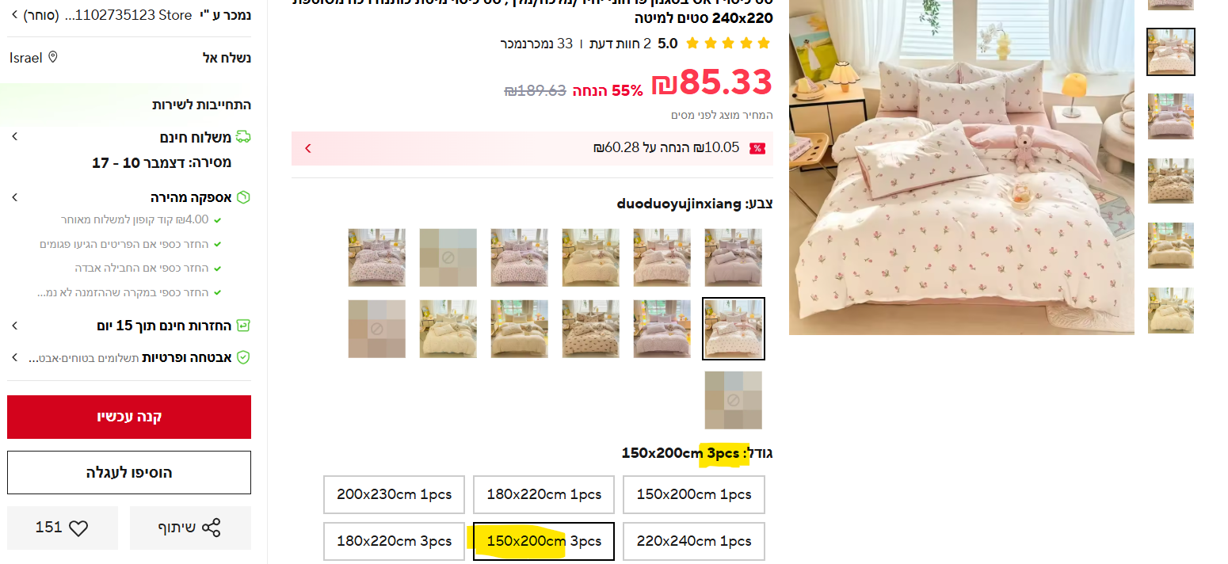1228x564 pixels.
Task: Expand the free returns within 15 days row
Action: (x=14, y=326)
